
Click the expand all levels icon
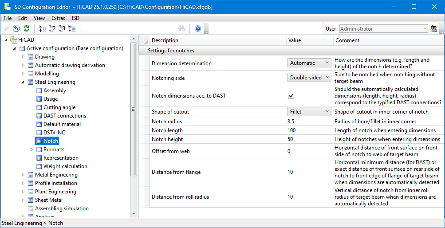(x=72, y=28)
